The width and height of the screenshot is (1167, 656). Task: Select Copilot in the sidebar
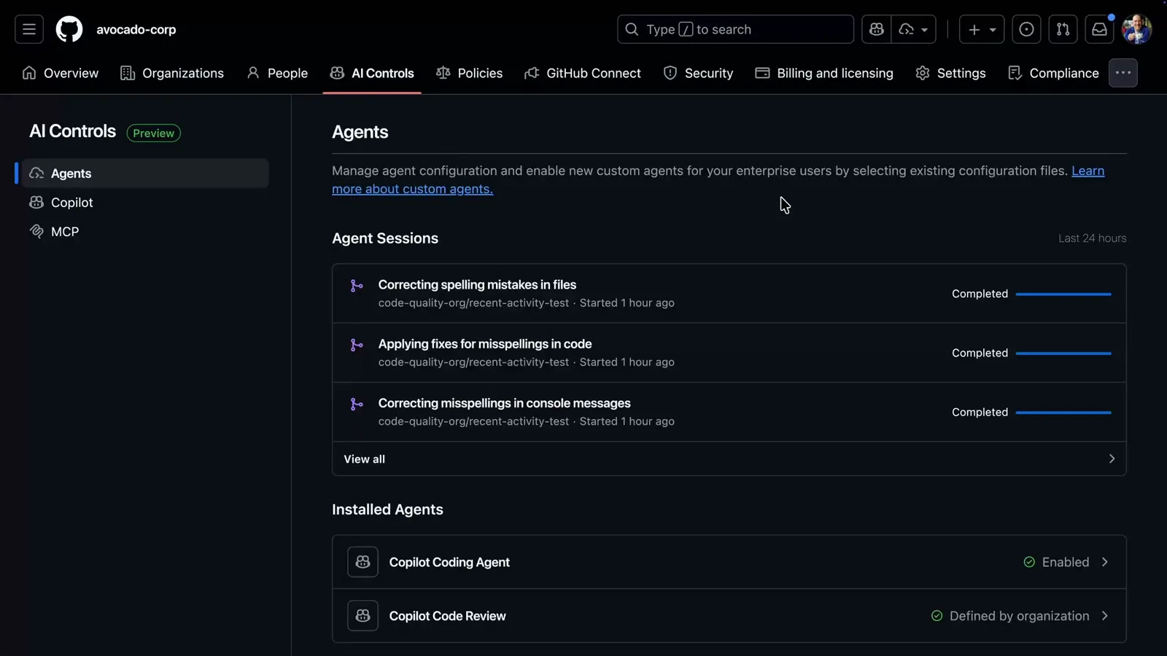(x=145, y=203)
